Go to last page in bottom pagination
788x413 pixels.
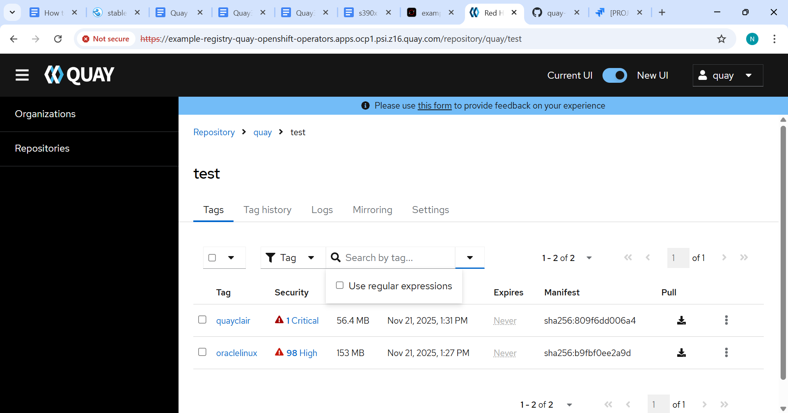(724, 405)
